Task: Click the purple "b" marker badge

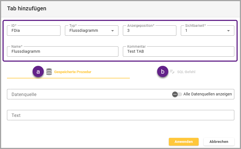Action: (x=163, y=72)
